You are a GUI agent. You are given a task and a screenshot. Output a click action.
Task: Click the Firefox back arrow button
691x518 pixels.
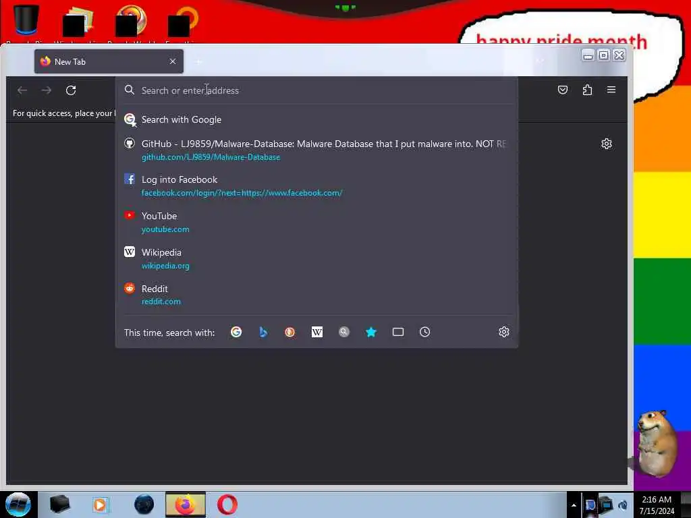point(22,90)
